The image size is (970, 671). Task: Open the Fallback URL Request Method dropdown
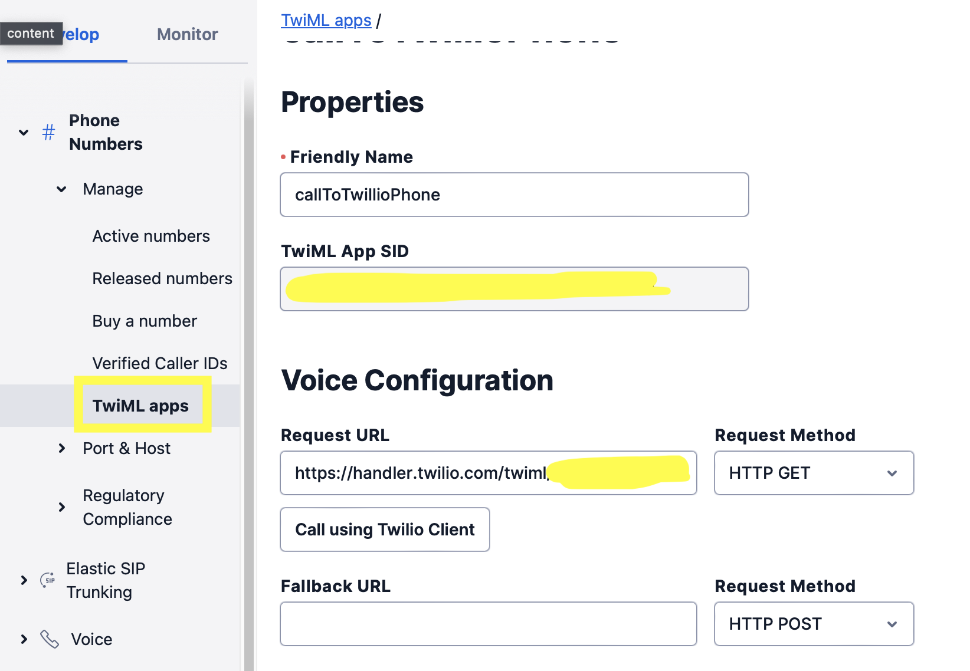pyautogui.click(x=814, y=624)
